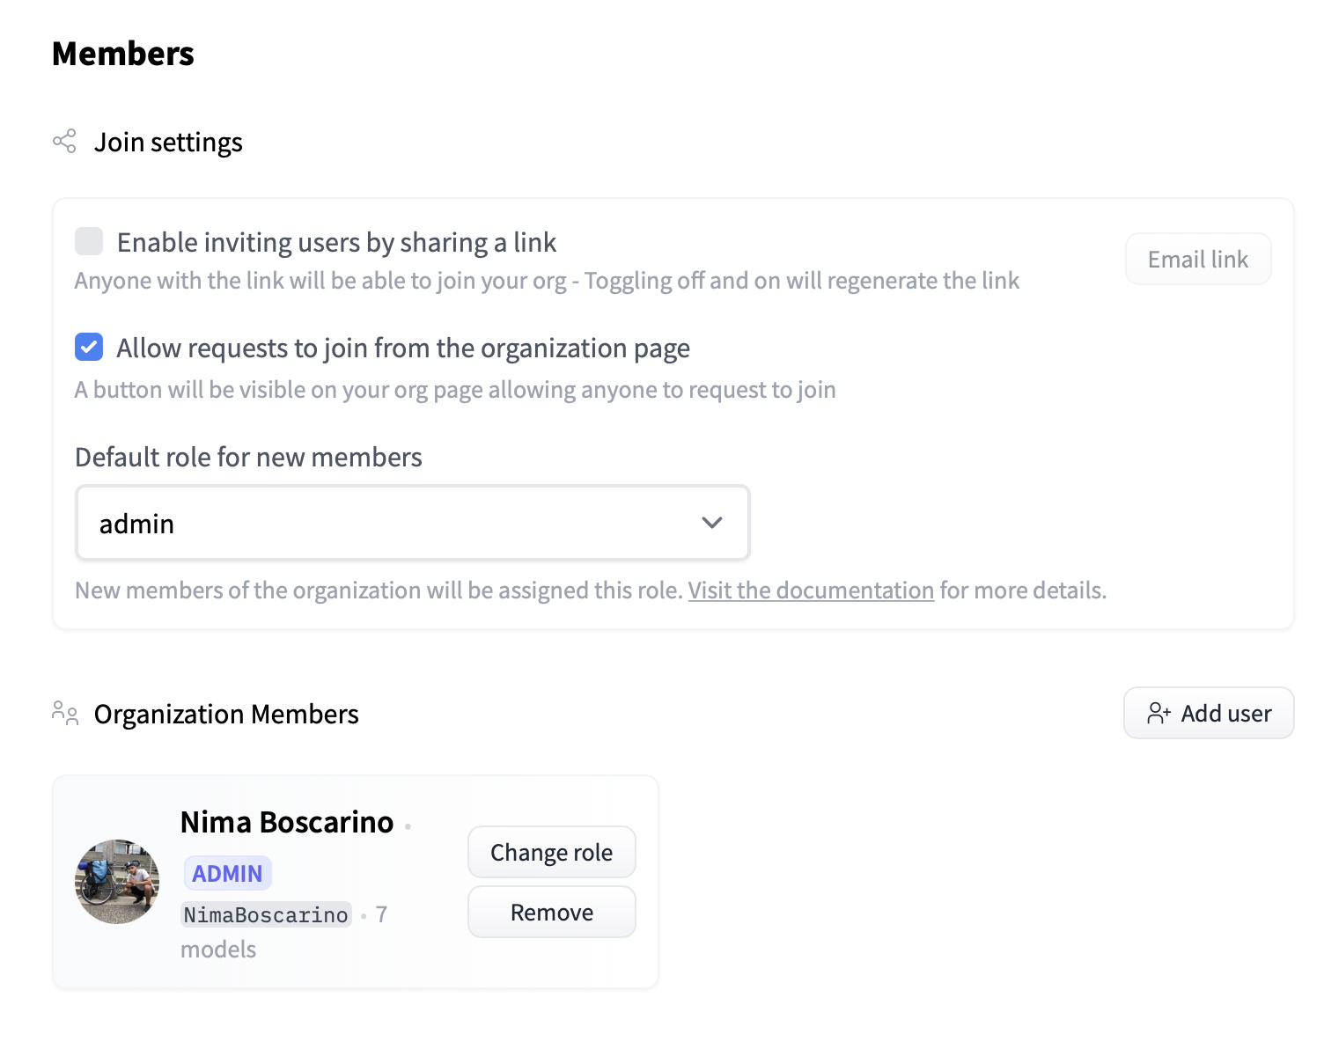Open the Visit the documentation link
This screenshot has width=1324, height=1049.
pos(810,590)
